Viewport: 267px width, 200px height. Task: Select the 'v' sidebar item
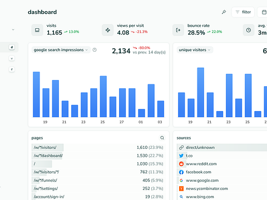[12, 58]
